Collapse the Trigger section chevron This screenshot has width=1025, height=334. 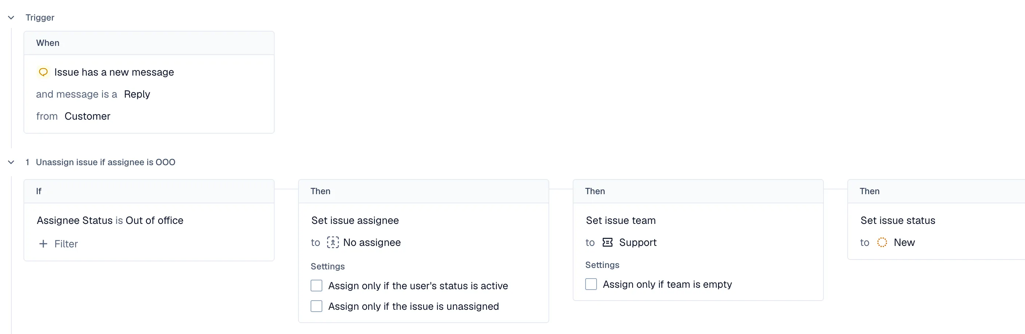(x=11, y=18)
